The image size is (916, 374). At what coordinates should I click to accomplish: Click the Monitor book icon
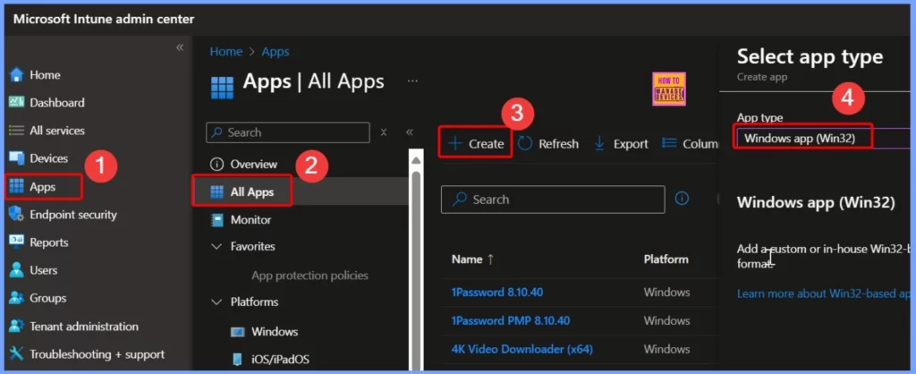[216, 220]
